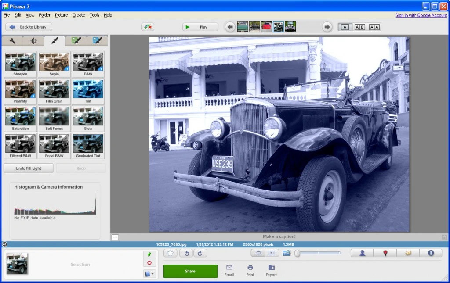Start slideshow with Play button

[x=200, y=27]
